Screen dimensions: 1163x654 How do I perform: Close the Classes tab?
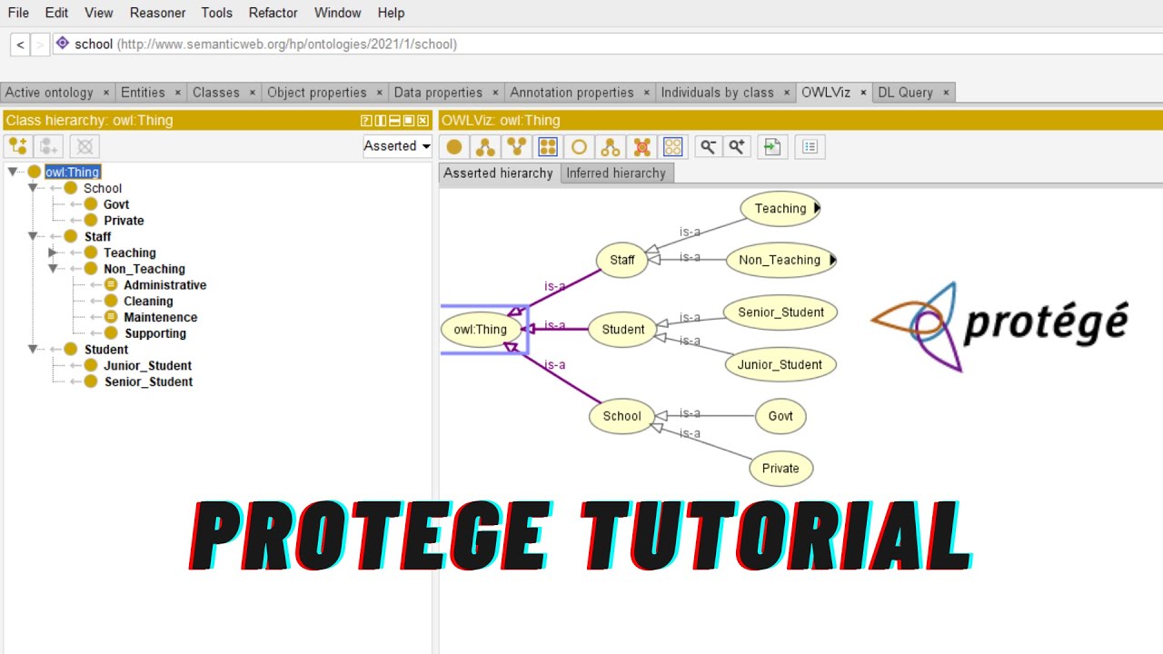pos(253,93)
